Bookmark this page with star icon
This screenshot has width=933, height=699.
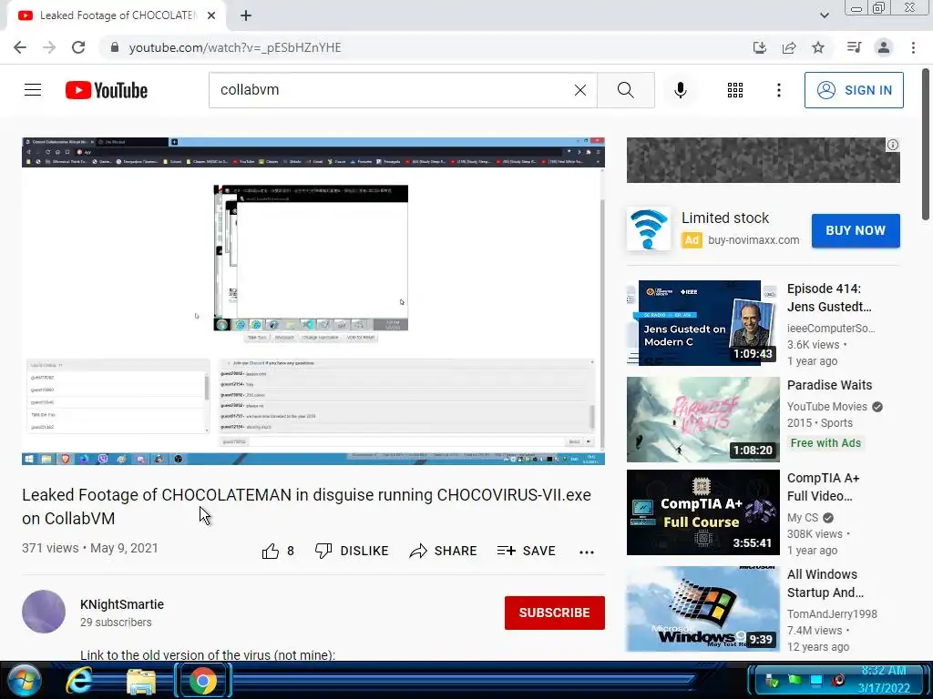[x=818, y=47]
